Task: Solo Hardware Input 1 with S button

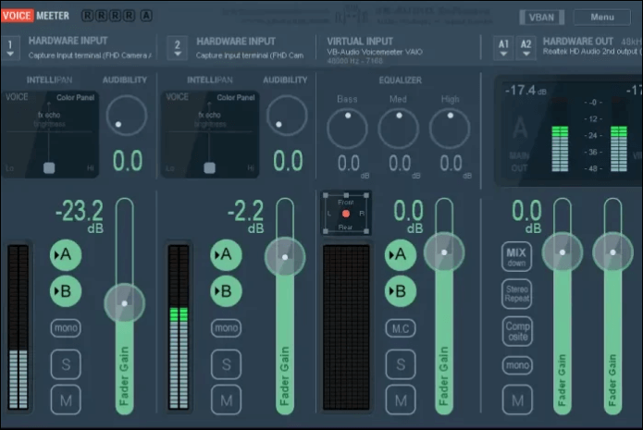Action: (x=66, y=364)
